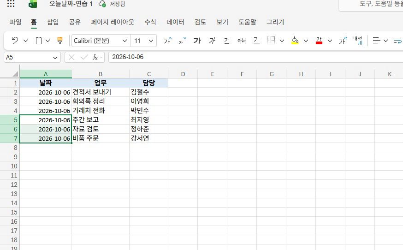This screenshot has height=250, width=403.
Task: Undo the last action
Action: [15, 41]
